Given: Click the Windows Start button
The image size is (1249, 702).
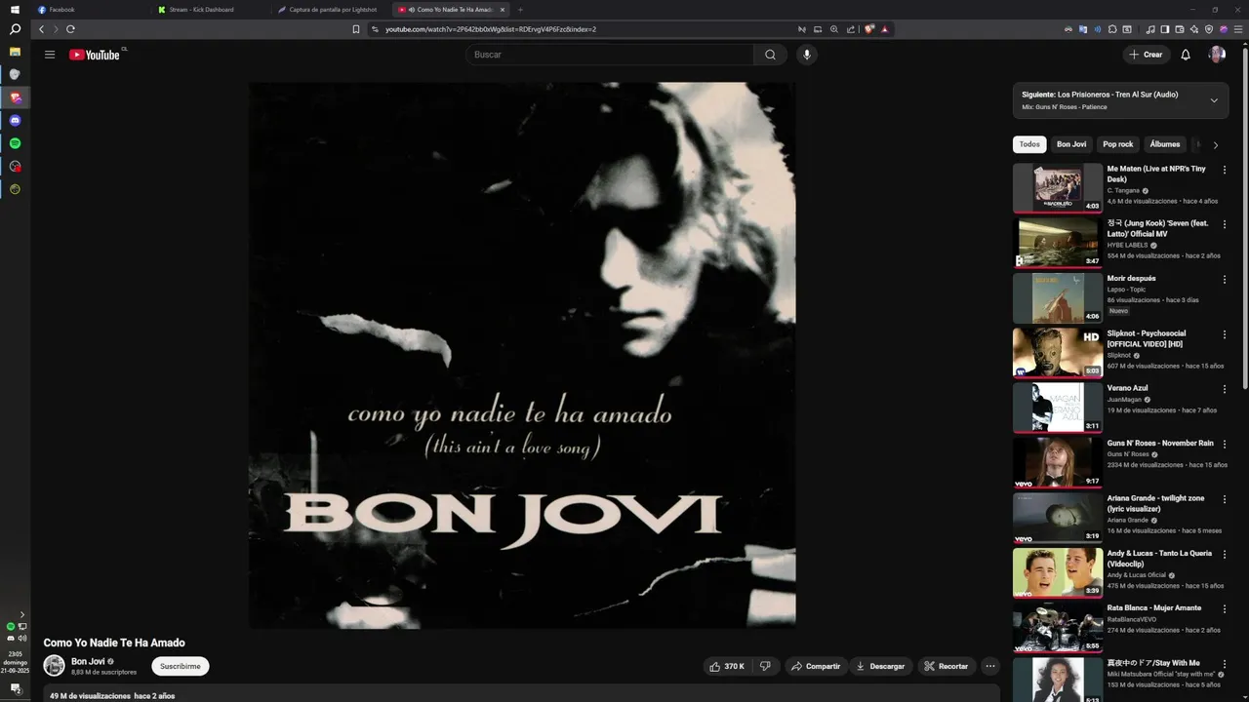Looking at the screenshot, I should coord(15,9).
